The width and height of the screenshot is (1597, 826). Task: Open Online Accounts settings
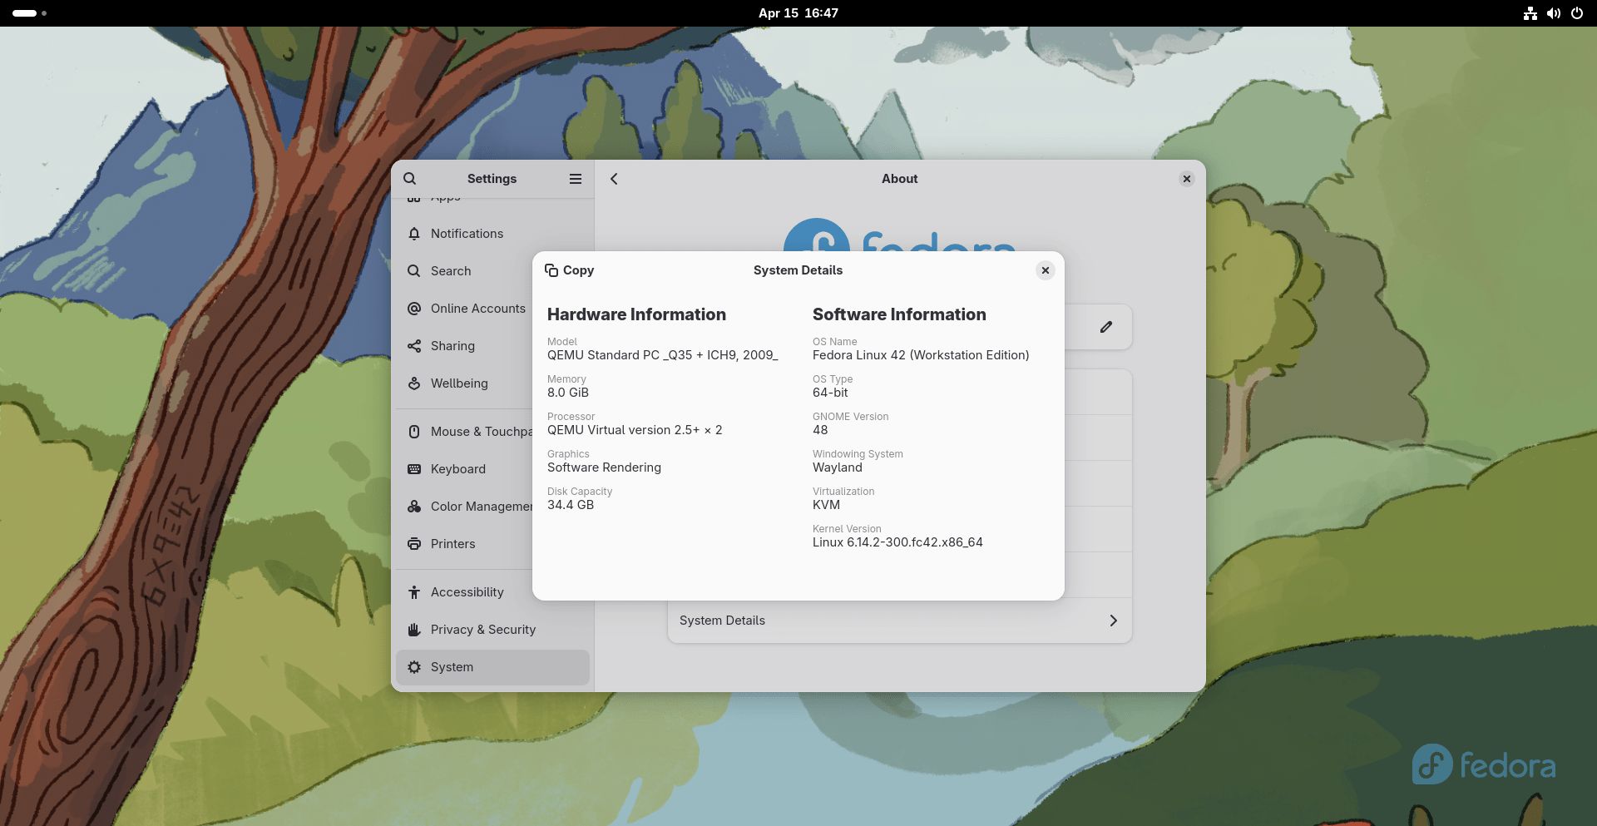click(x=413, y=308)
